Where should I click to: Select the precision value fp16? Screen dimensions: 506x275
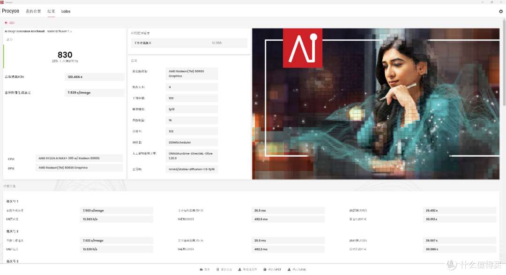coord(192,109)
